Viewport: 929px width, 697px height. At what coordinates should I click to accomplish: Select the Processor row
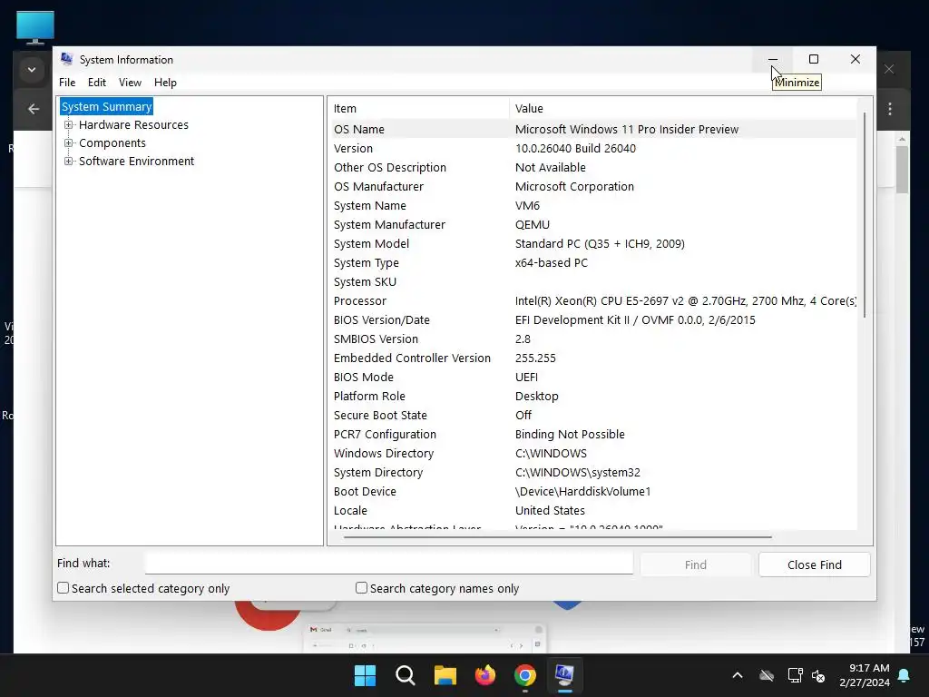594,300
